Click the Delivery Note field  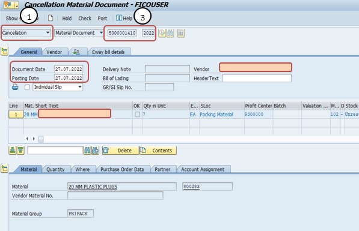[167, 69]
